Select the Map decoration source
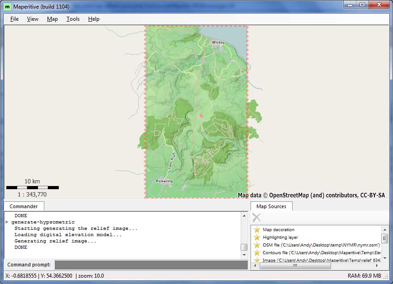The width and height of the screenshot is (393, 284). click(x=279, y=230)
